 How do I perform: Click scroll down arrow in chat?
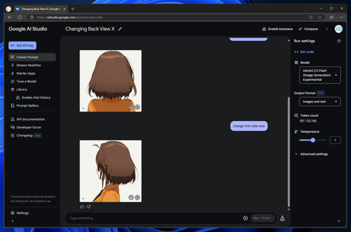click(288, 209)
